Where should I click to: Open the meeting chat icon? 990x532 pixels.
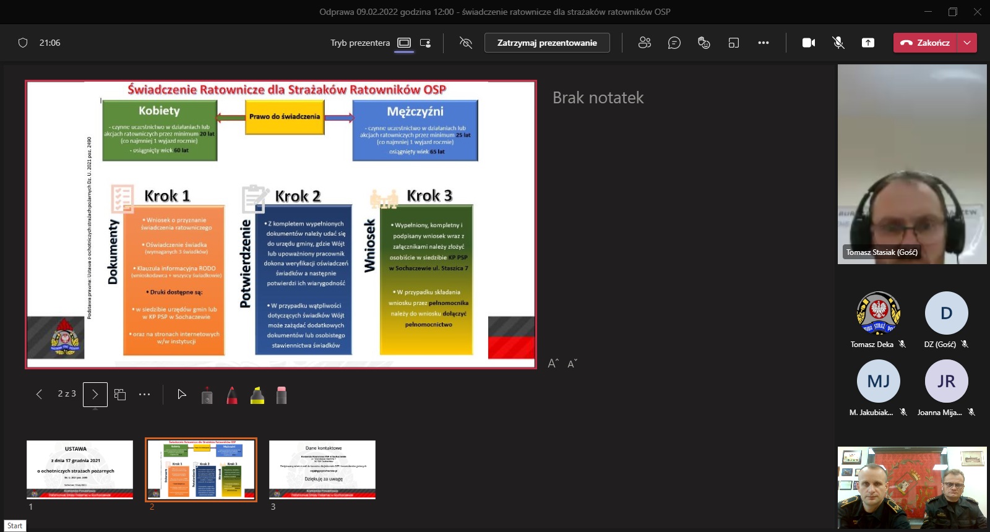[x=674, y=43]
